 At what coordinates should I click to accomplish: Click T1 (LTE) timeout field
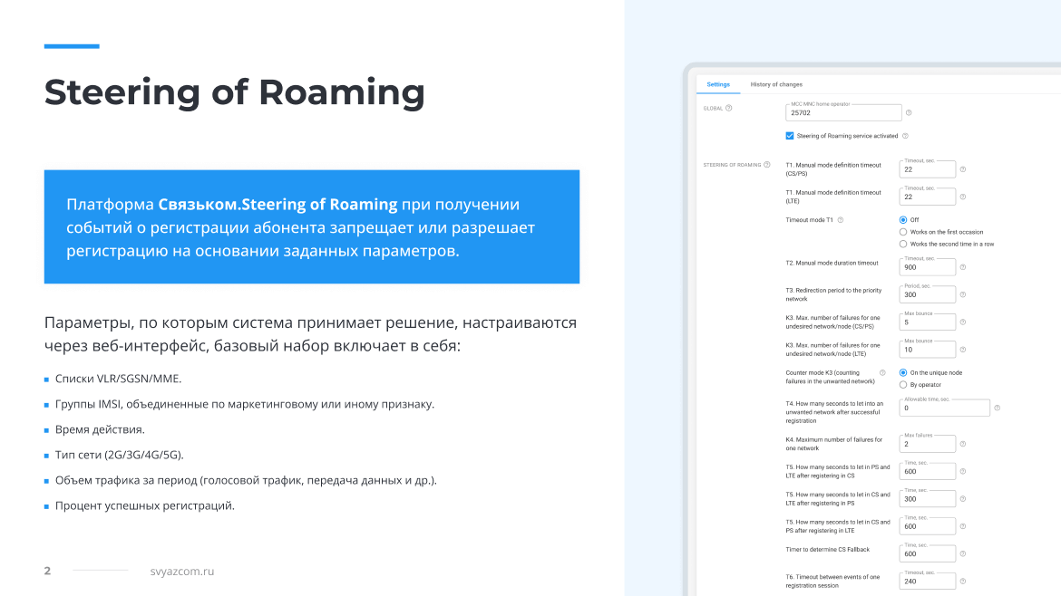928,197
